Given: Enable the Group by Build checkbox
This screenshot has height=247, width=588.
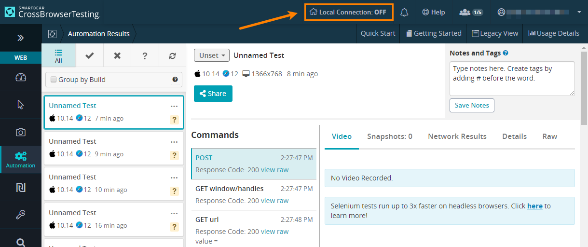Looking at the screenshot, I should (x=54, y=80).
